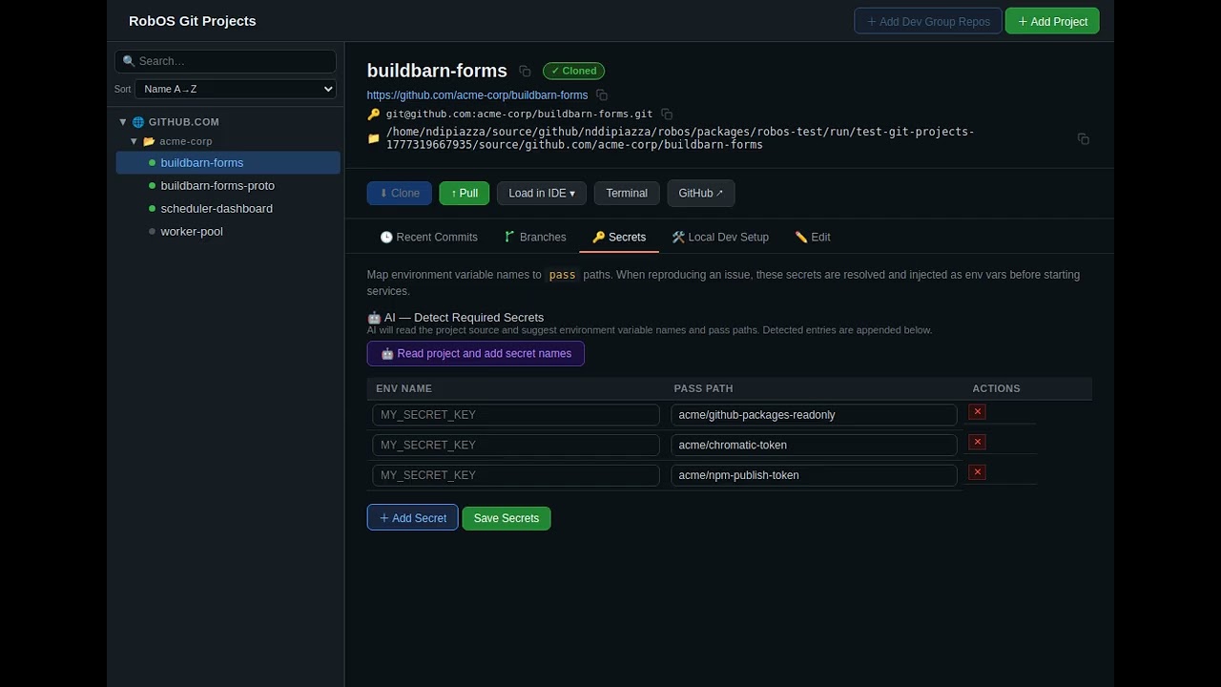Click Read project and add secret names
This screenshot has width=1221, height=687.
(x=476, y=354)
